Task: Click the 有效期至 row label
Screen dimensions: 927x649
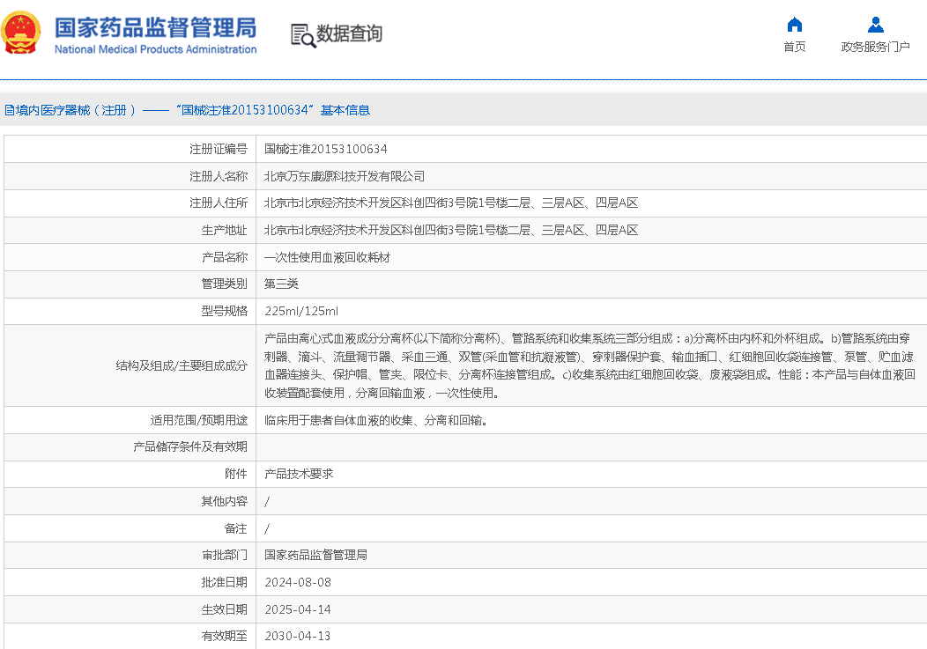Action: [x=224, y=636]
